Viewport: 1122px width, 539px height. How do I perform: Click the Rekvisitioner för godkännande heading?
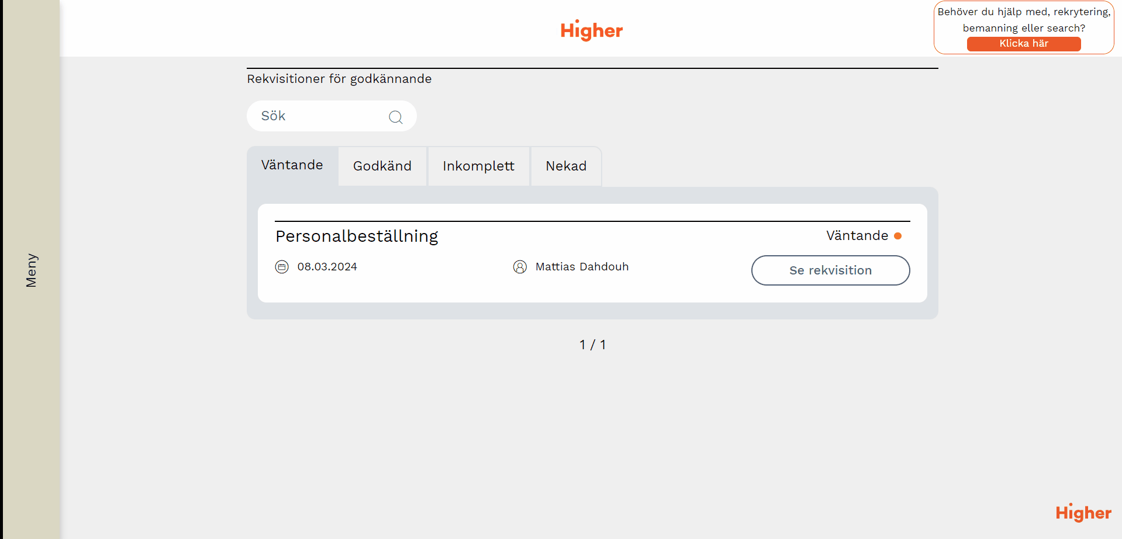coord(339,79)
